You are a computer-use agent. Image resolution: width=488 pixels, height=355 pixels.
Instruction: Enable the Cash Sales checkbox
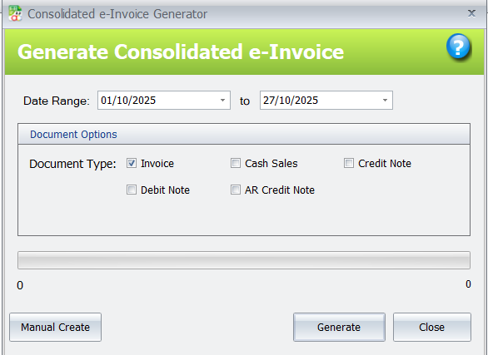click(x=236, y=163)
